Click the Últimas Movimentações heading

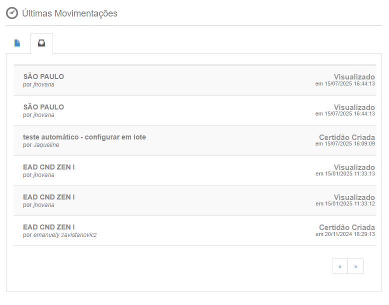tap(70, 13)
